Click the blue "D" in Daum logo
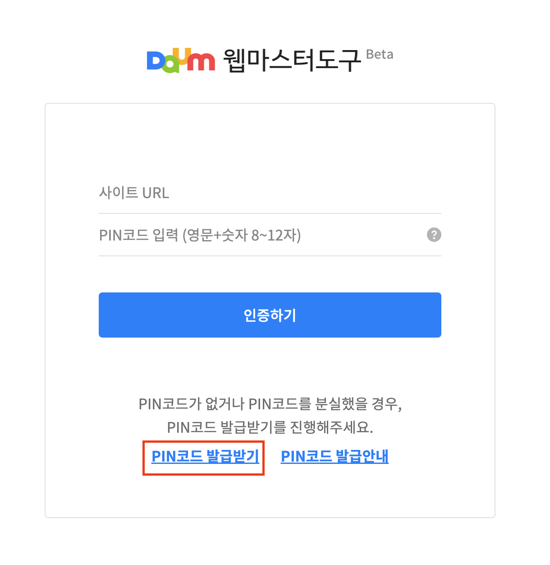Image resolution: width=550 pixels, height=565 pixels. coord(155,61)
